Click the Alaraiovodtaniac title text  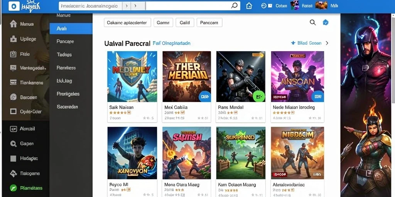pos(289,185)
